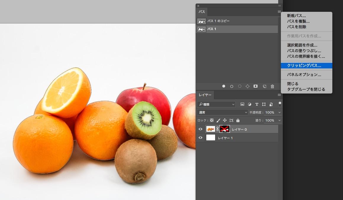Lock image pixels brush icon
Screen dimensions: 343x200
218,120
